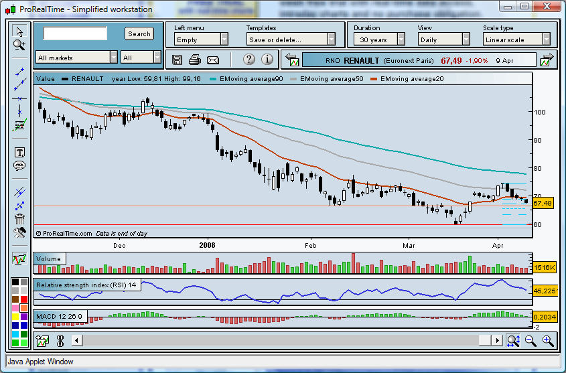Viewport: 566px width, 373px height.
Task: Click the horizontal chart scrollbar track
Action: coord(287,340)
